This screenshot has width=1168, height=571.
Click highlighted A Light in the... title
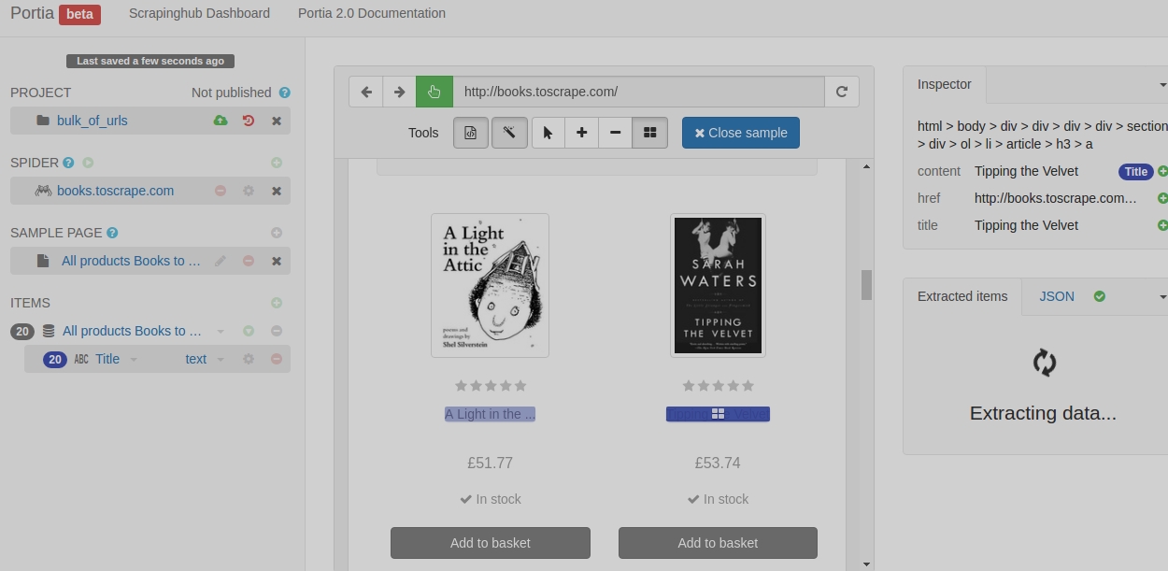490,414
